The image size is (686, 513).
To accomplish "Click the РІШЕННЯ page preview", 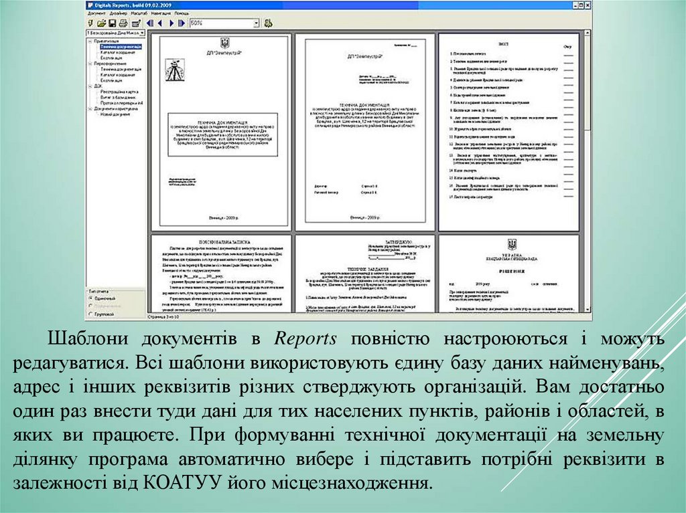I will 509,274.
